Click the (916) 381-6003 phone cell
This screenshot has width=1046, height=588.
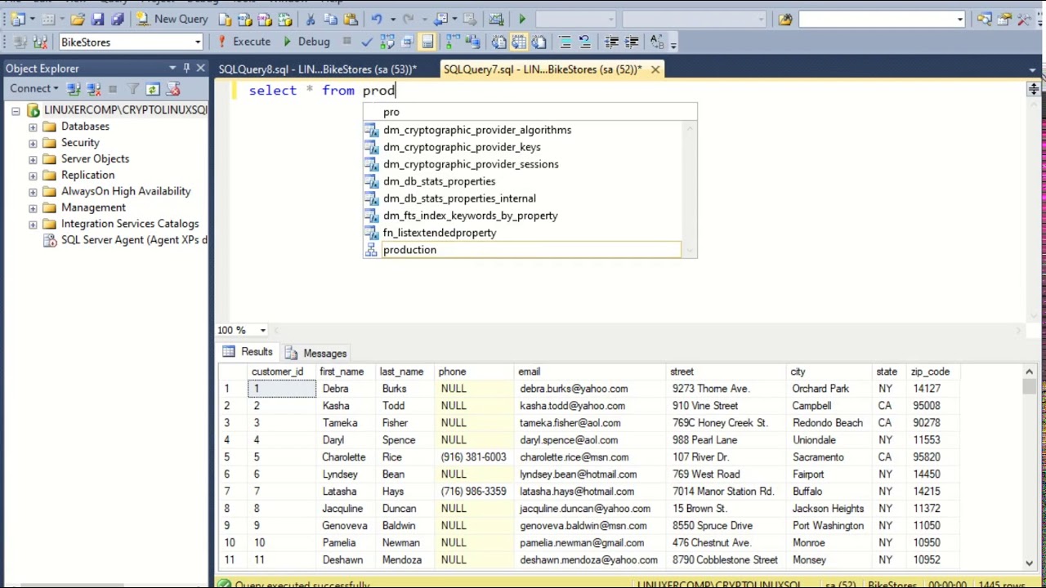pyautogui.click(x=473, y=457)
